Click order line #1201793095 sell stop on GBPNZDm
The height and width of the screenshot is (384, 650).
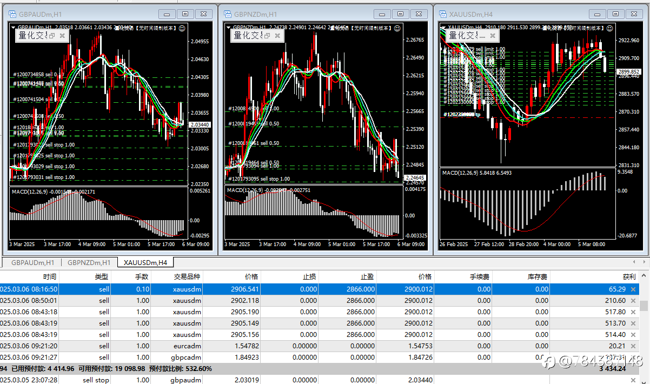(259, 179)
